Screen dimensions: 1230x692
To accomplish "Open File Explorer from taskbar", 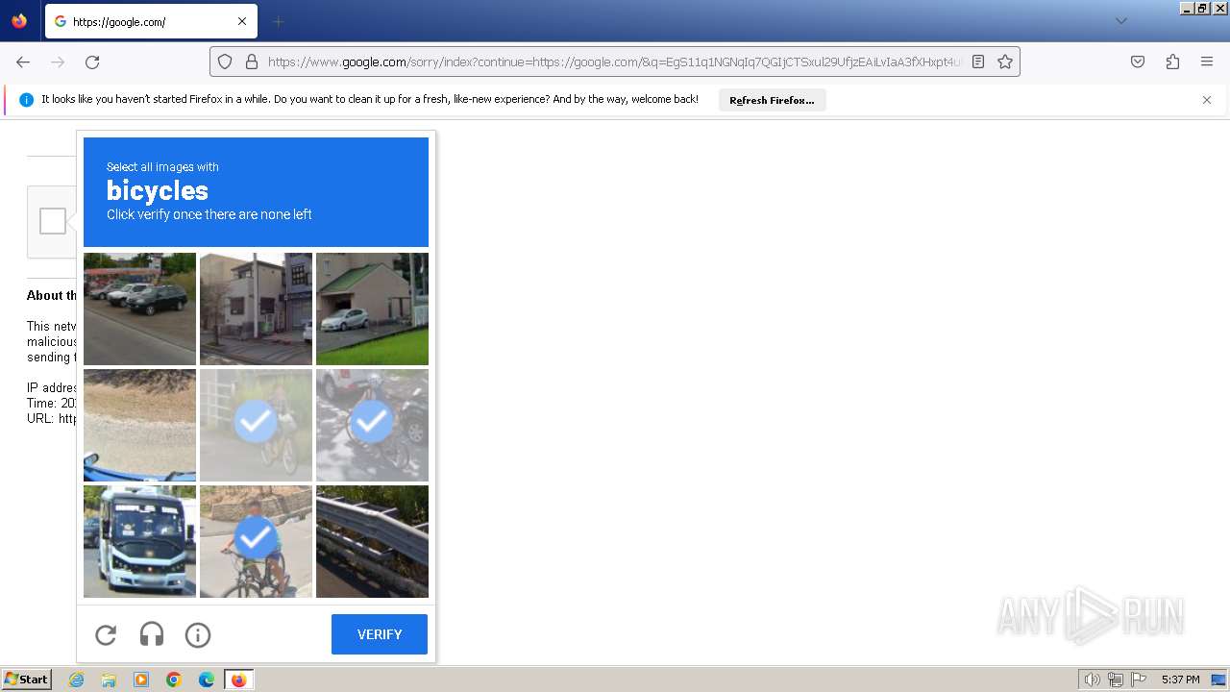I will (x=109, y=680).
